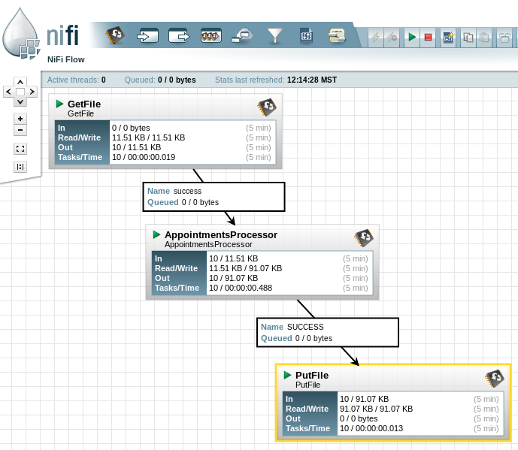Screen dimensions: 518x450
Task: Click the GetFile processor chip icon
Action: click(267, 107)
